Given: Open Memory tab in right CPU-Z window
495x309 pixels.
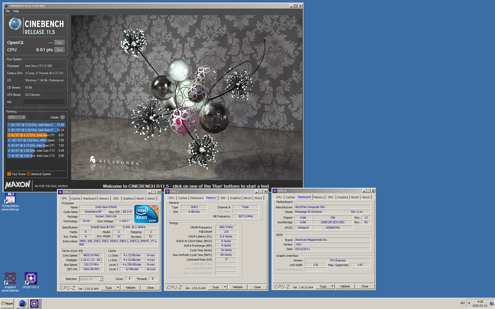Looking at the screenshot, I should tap(319, 197).
